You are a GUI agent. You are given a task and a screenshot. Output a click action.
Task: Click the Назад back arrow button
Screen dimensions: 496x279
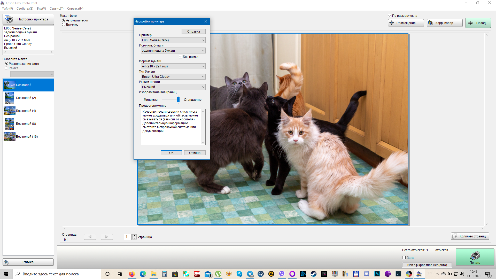pos(478,23)
